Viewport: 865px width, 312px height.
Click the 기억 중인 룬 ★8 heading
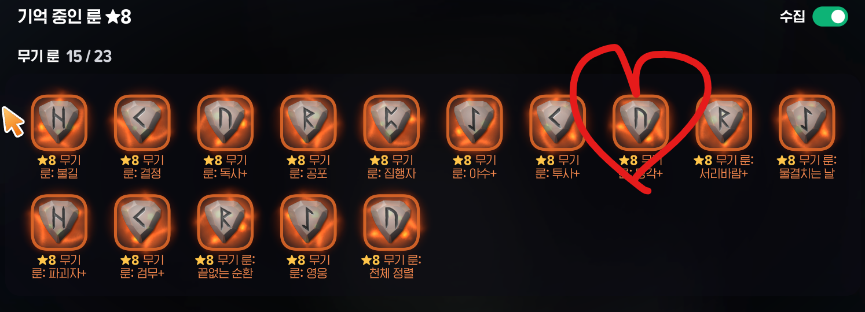click(x=75, y=17)
